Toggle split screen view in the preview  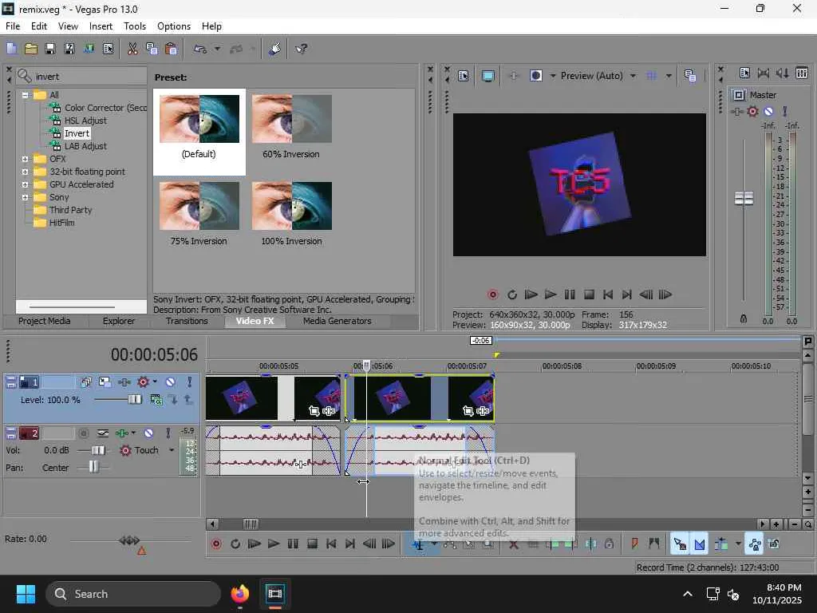535,76
